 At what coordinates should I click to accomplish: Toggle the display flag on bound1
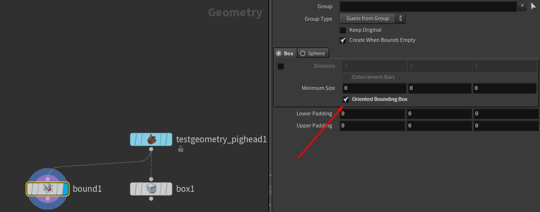point(66,189)
